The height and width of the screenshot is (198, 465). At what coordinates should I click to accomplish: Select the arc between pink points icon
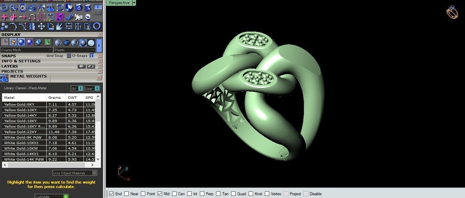click(32, 17)
